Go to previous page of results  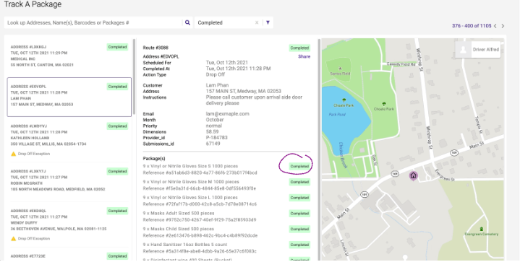(x=495, y=26)
